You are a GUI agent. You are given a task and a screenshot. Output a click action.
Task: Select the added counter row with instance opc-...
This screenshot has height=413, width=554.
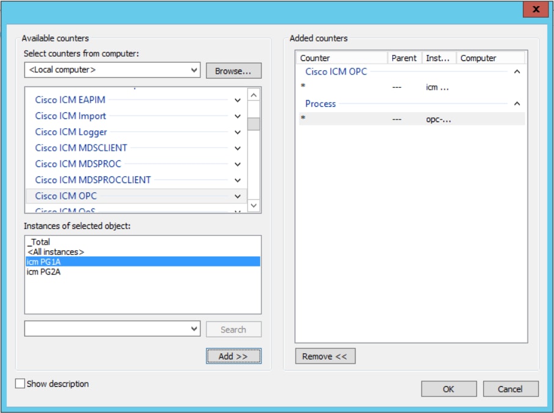(412, 119)
